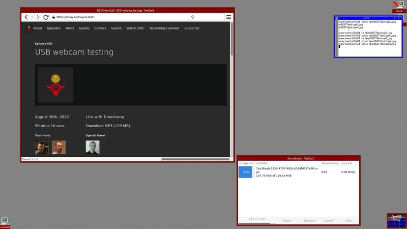Click the BSD Now episode artwork thumbnail
Viewport: 407px width, 229px height.
[55, 84]
